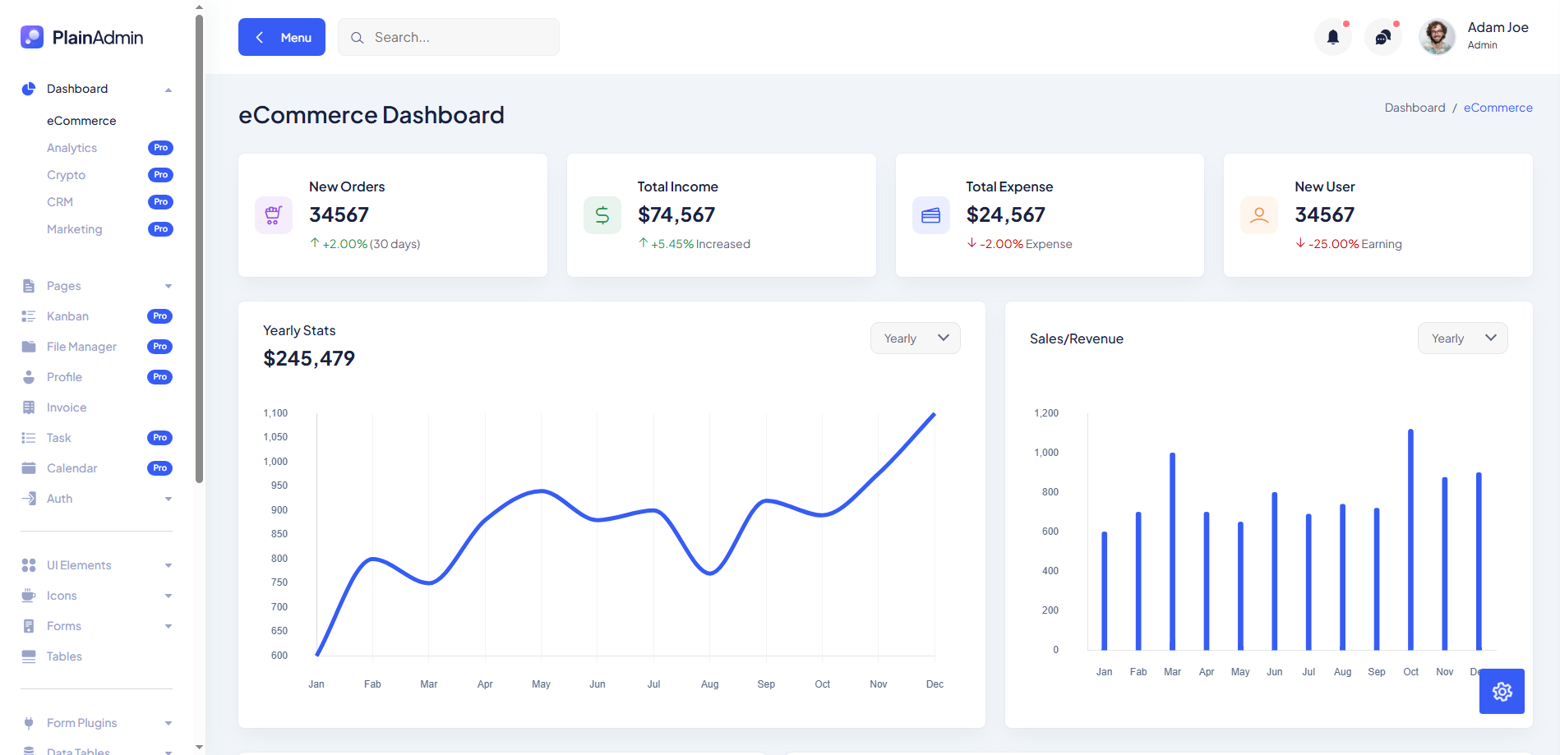Click the +2.00% New Orders change text
This screenshot has width=1560, height=755.
pyautogui.click(x=344, y=244)
